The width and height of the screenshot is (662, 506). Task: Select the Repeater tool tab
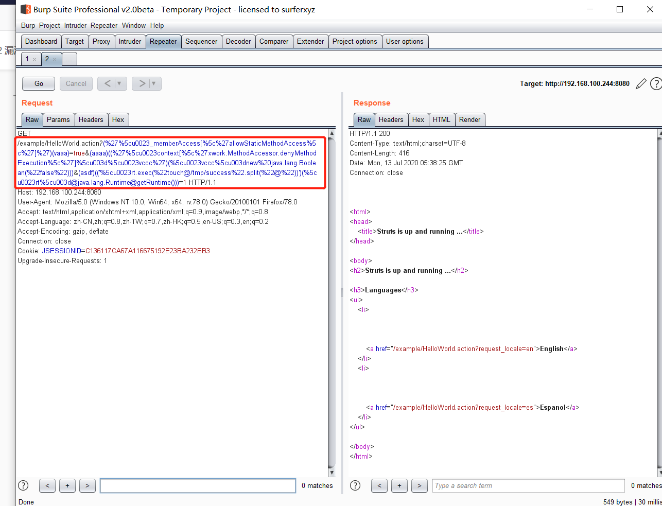(x=163, y=42)
